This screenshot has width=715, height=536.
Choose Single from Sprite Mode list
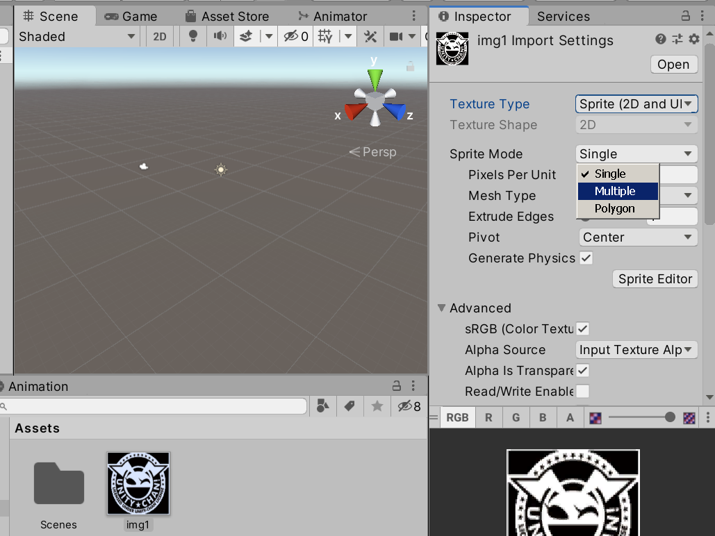point(618,174)
